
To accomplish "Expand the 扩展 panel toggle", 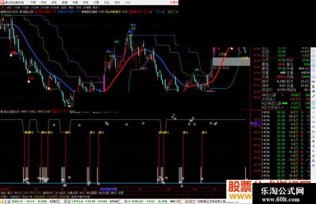I will click(4, 197).
